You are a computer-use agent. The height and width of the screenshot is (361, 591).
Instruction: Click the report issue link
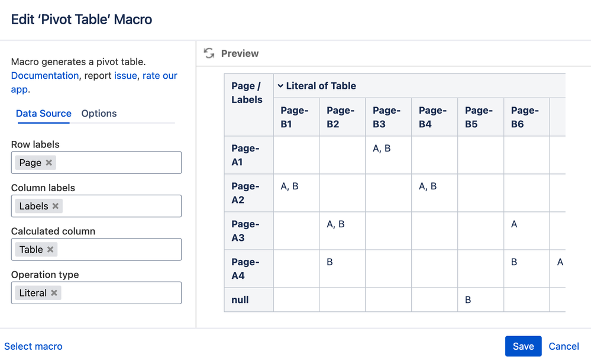click(125, 76)
